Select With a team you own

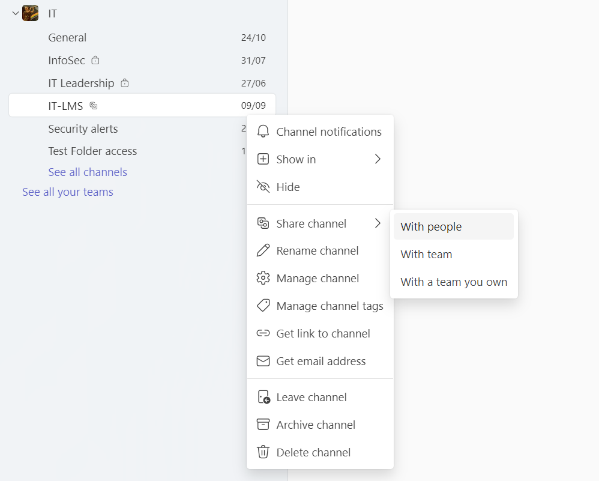(453, 282)
